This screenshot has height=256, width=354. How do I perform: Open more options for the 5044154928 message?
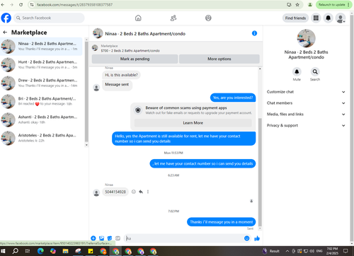click(x=148, y=192)
